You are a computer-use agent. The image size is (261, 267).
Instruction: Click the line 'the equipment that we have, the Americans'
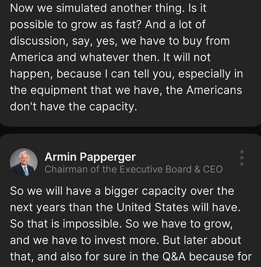126,90
